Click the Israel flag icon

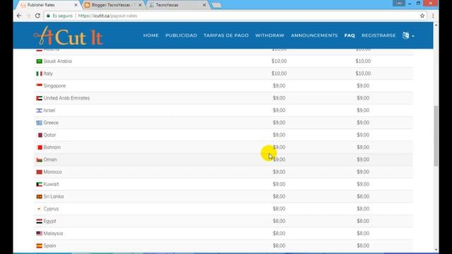[x=40, y=111]
